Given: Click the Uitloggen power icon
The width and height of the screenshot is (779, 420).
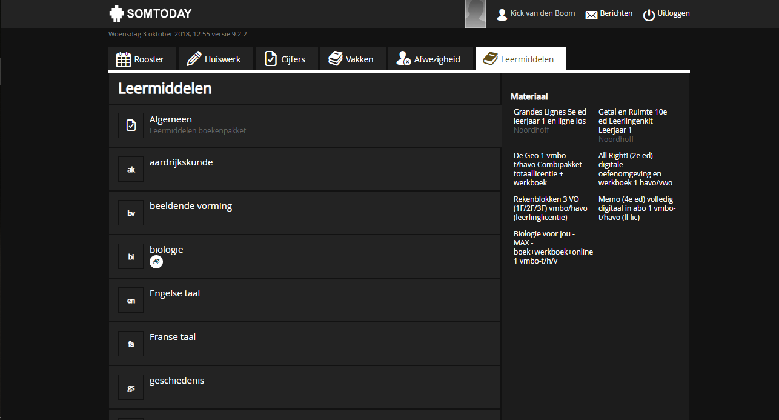Looking at the screenshot, I should [x=649, y=15].
